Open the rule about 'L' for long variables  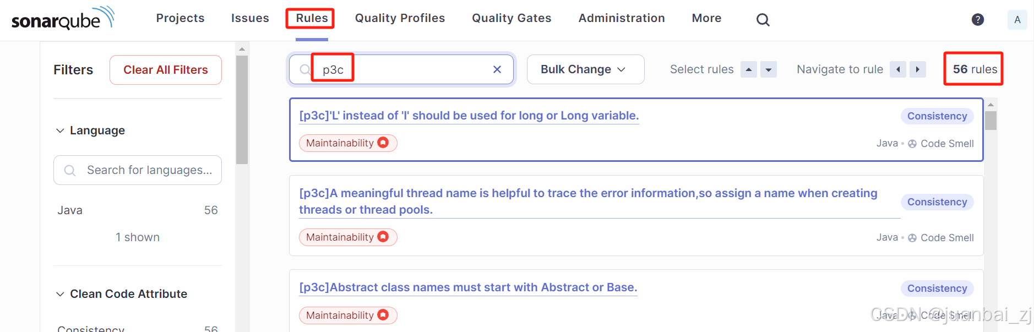tap(469, 116)
